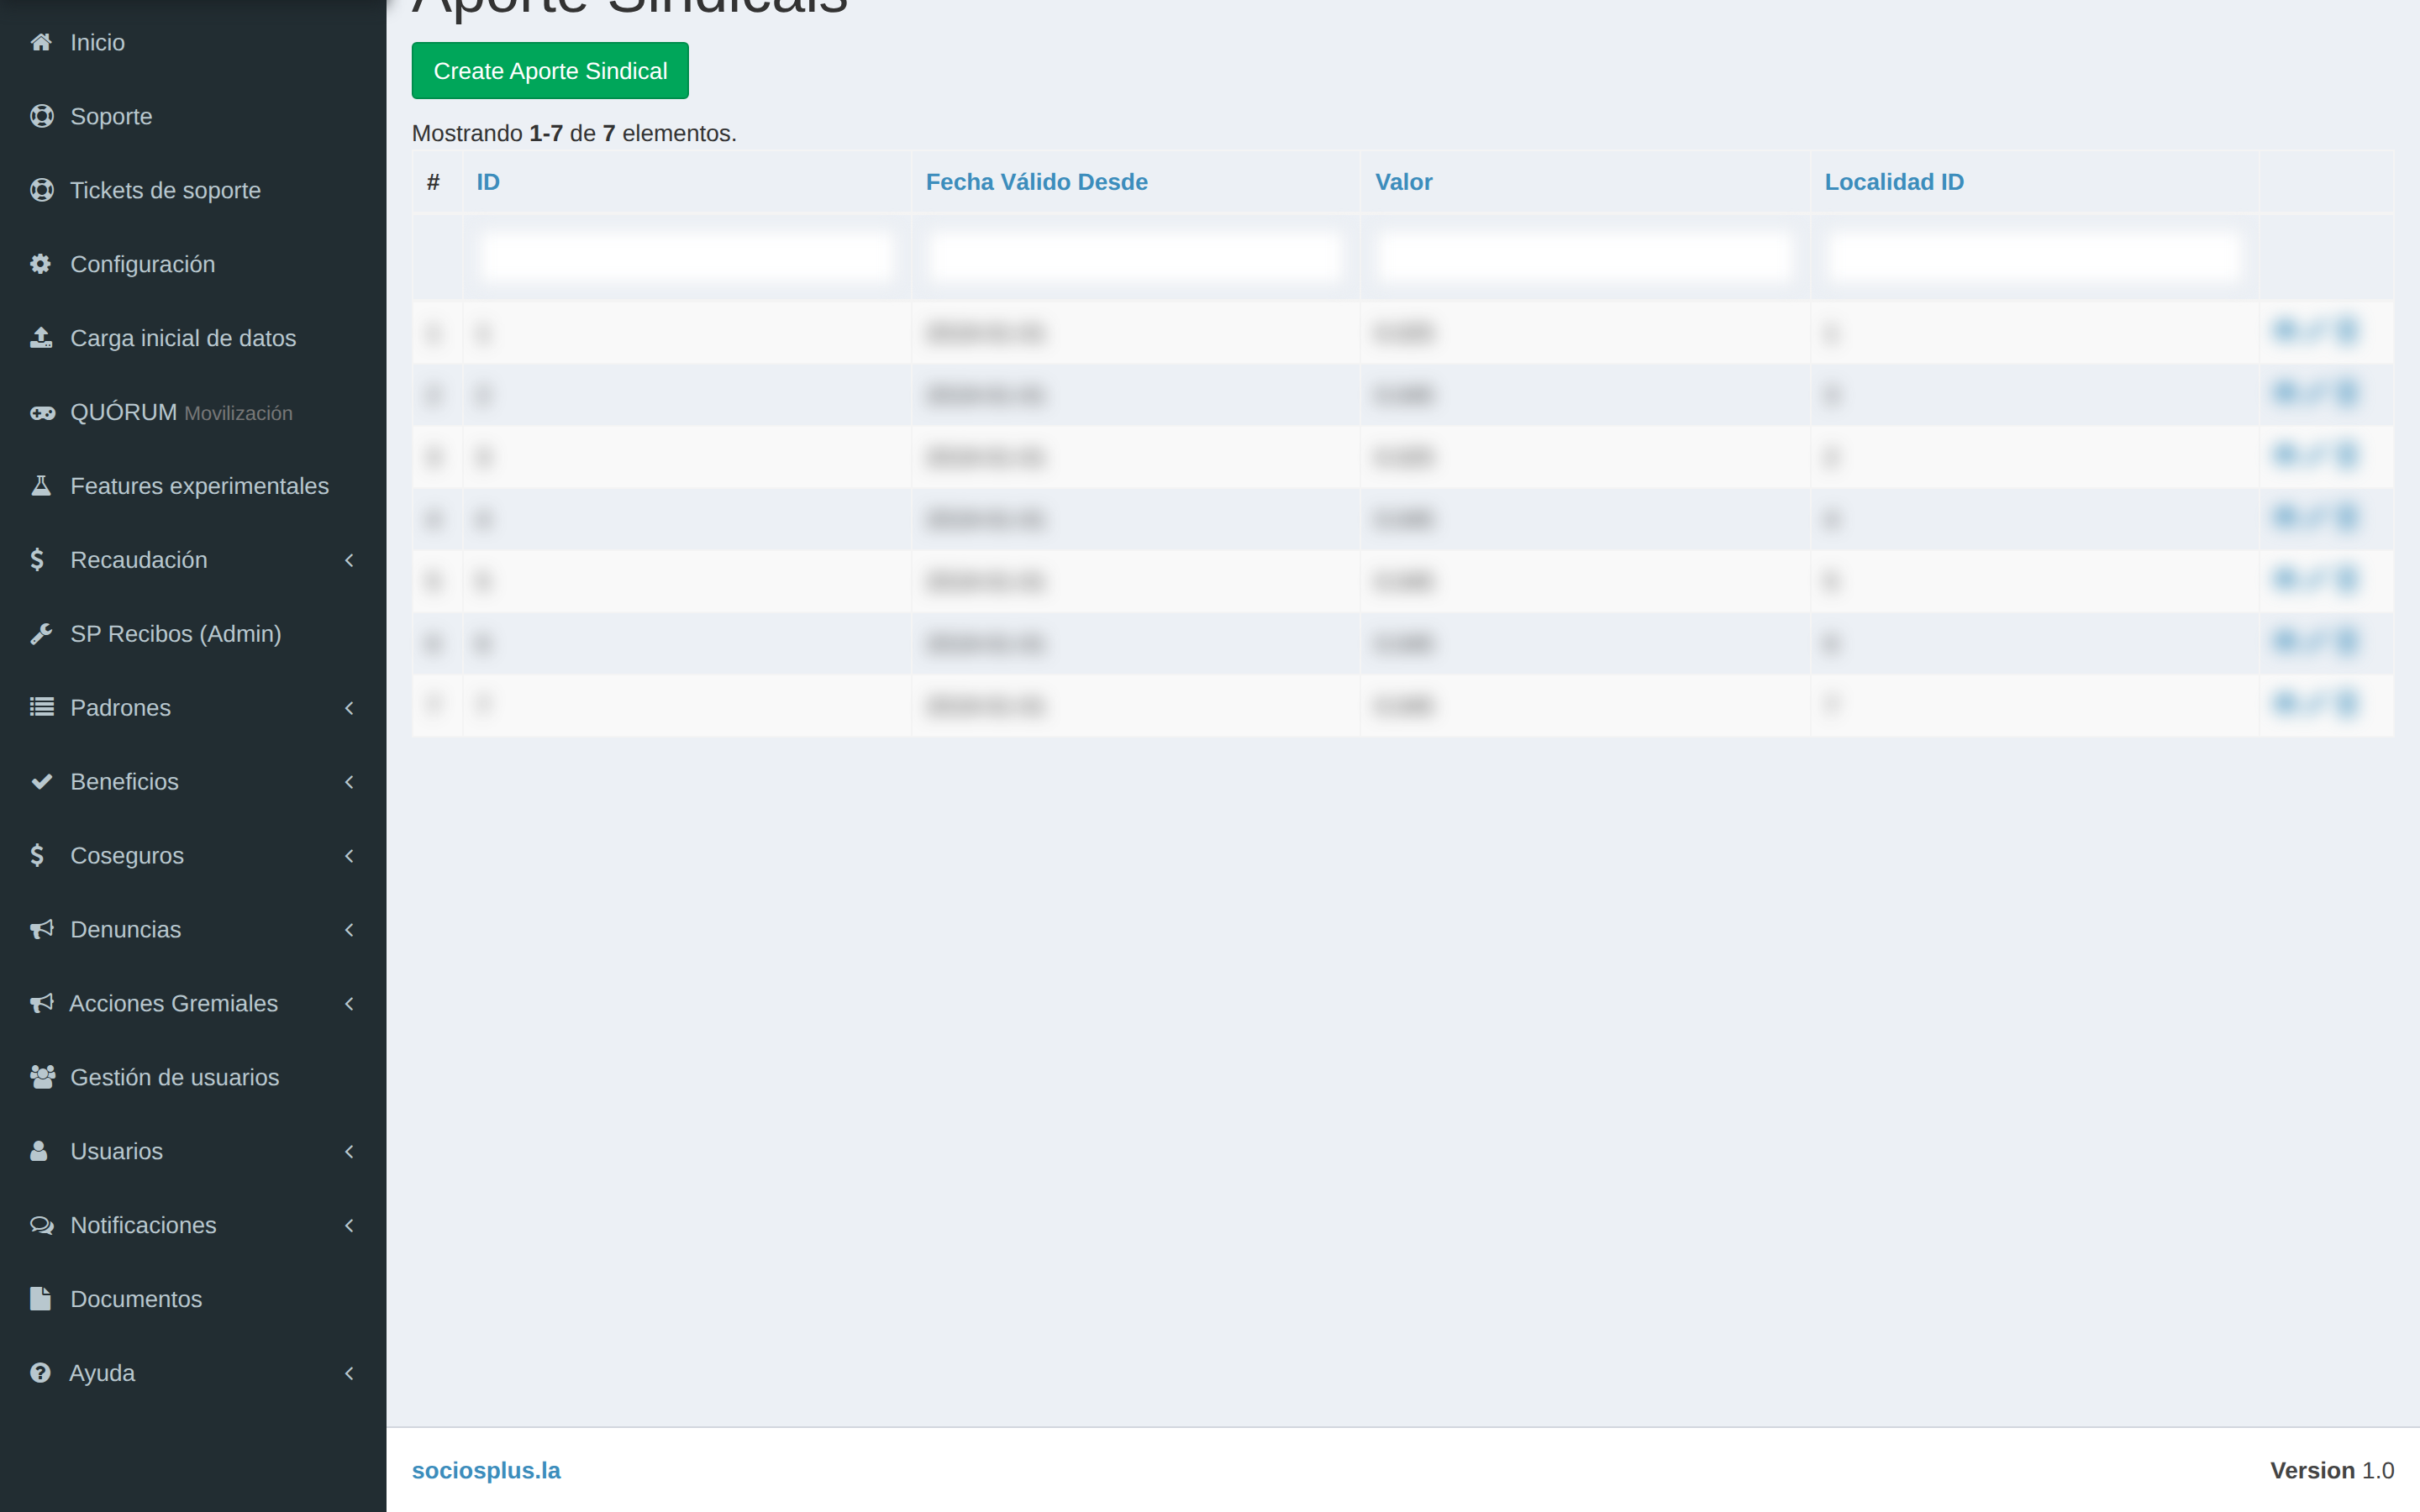Click the Documentos file icon
This screenshot has height=1512, width=2420.
[x=40, y=1299]
